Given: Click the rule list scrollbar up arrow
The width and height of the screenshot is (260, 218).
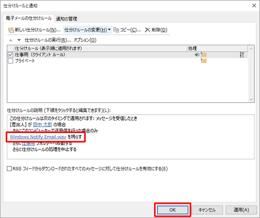Looking at the screenshot, I should point(251,49).
